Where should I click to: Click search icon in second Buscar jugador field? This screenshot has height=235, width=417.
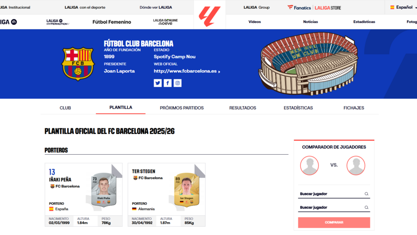[x=366, y=208]
